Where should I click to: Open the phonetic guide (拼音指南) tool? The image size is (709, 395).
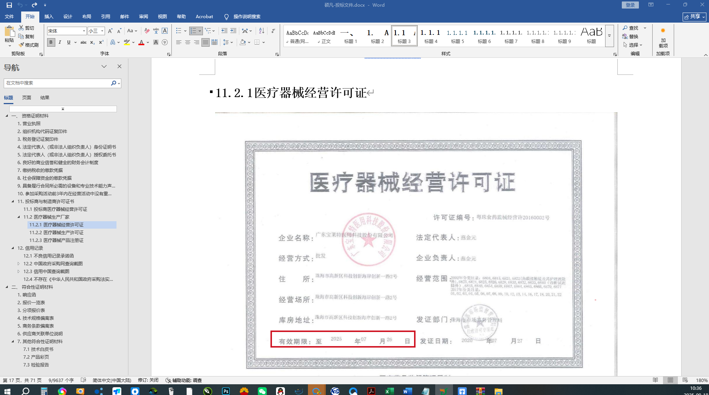(156, 31)
